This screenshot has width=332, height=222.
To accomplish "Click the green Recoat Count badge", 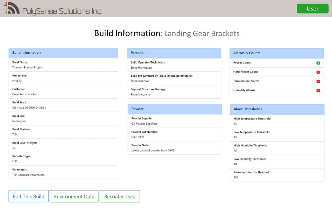I will 318,63.
